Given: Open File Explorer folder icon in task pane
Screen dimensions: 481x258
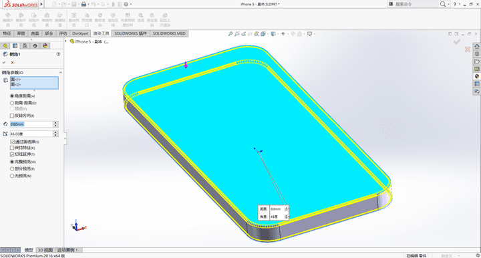Looking at the screenshot, I should click(x=477, y=61).
